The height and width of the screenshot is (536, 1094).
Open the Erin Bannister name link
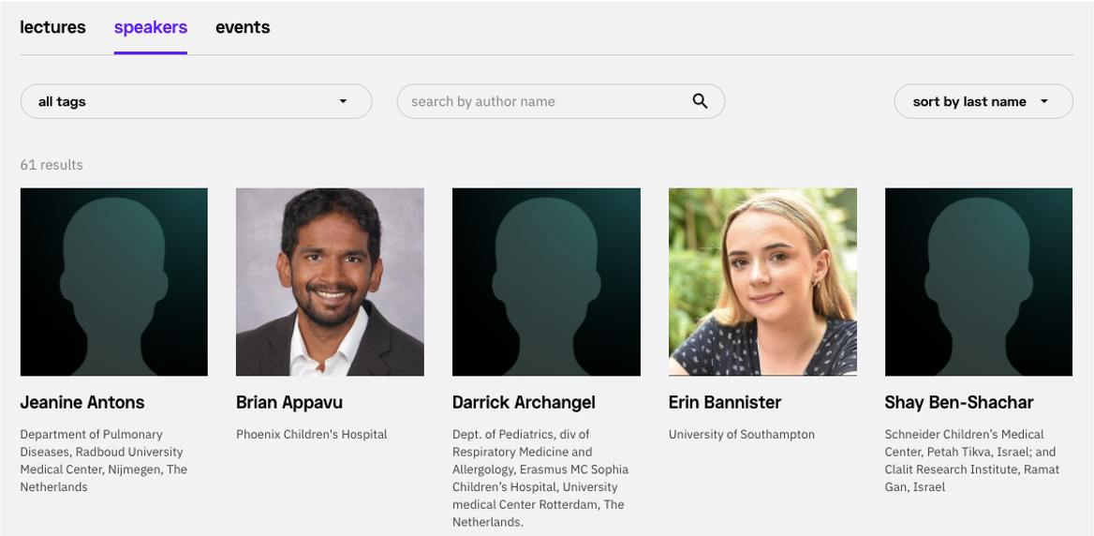click(x=725, y=403)
